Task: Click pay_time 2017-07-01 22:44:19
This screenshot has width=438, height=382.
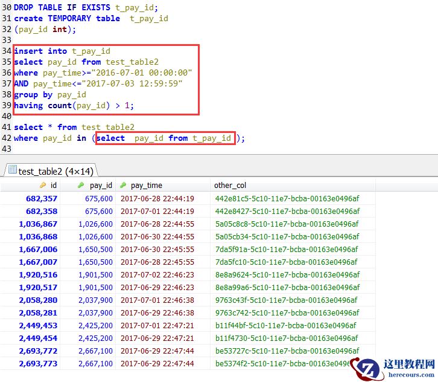Action: pyautogui.click(x=157, y=212)
